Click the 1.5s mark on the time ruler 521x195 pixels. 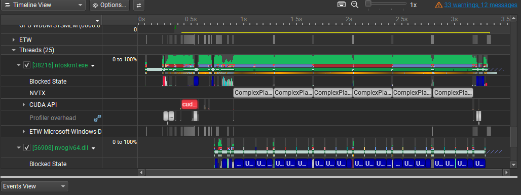[296, 19]
